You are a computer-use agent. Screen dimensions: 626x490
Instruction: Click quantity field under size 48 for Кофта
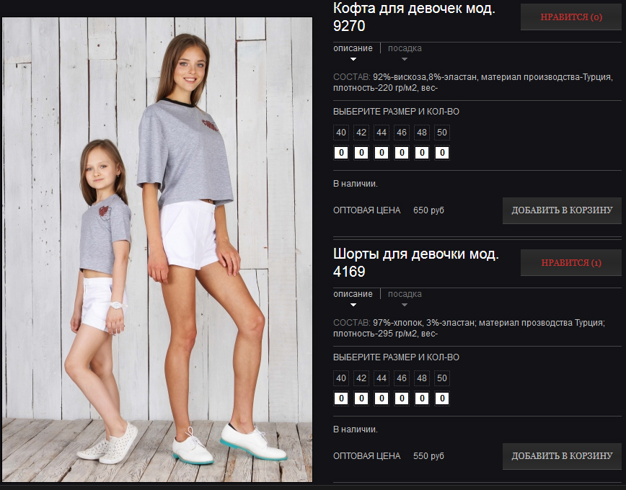422,153
